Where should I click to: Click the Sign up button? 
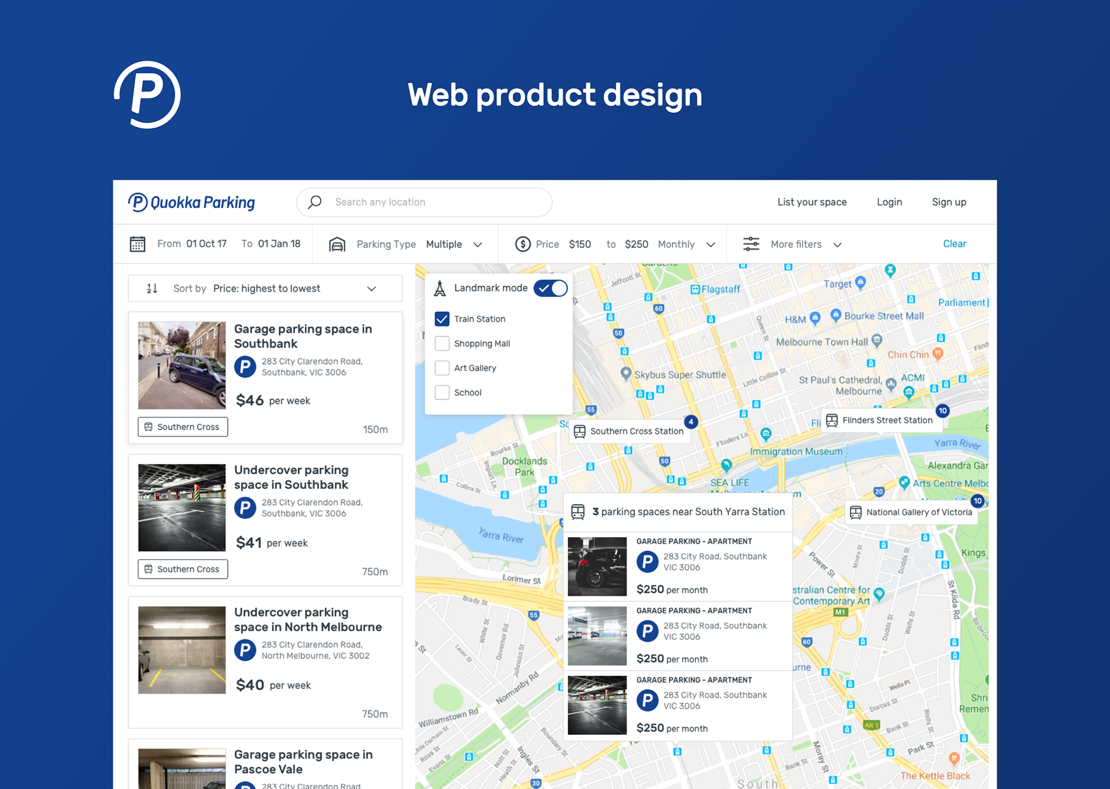(949, 202)
